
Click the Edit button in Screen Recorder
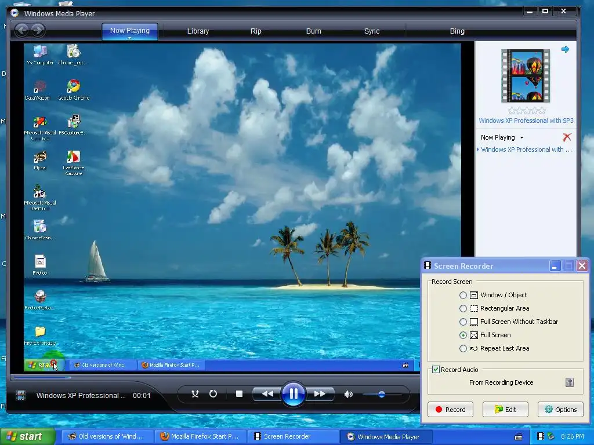[x=505, y=410]
